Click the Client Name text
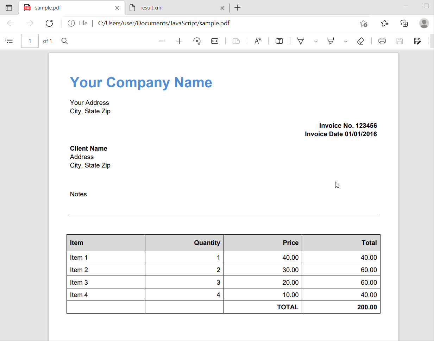Viewport: 434px width, 341px height. tap(88, 149)
